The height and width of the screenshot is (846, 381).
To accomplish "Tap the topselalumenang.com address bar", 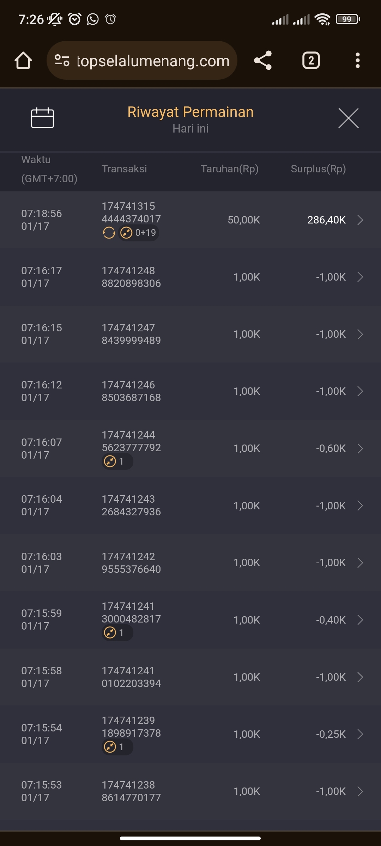I will pyautogui.click(x=153, y=61).
